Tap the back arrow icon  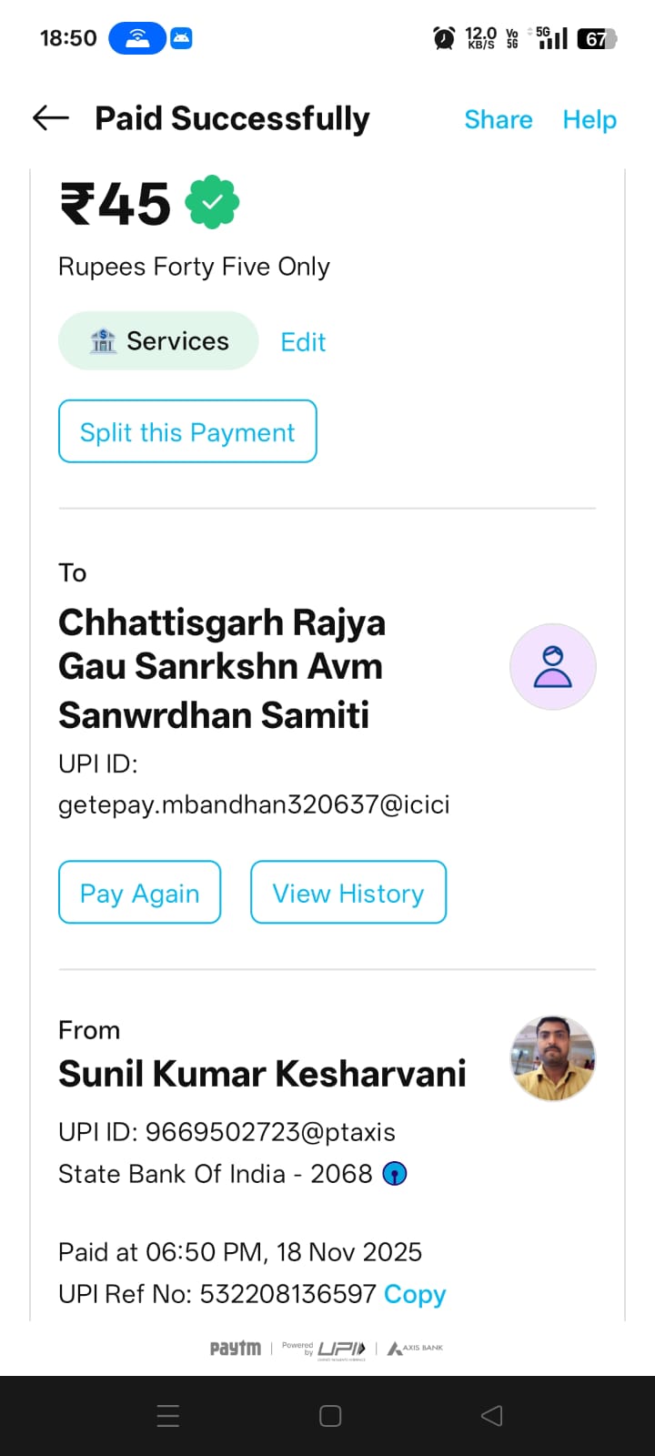51,117
